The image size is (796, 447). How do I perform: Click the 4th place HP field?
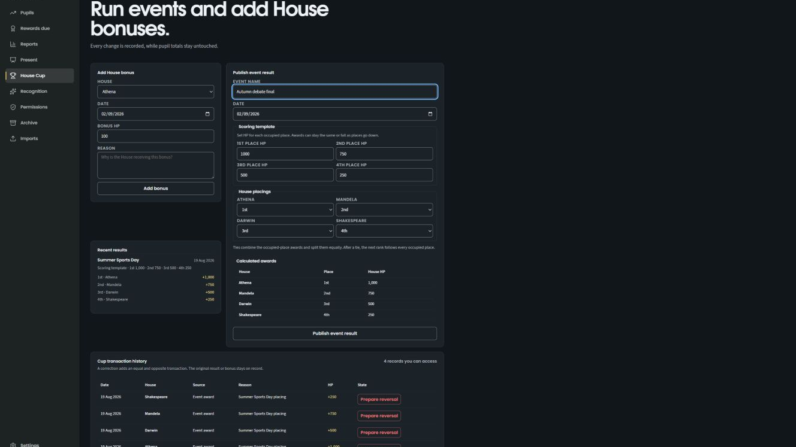[x=384, y=175]
